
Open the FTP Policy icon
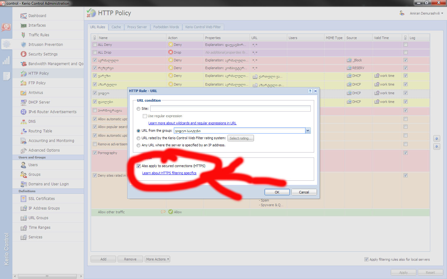[x=23, y=83]
